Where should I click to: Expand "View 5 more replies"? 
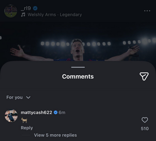(x=55, y=135)
